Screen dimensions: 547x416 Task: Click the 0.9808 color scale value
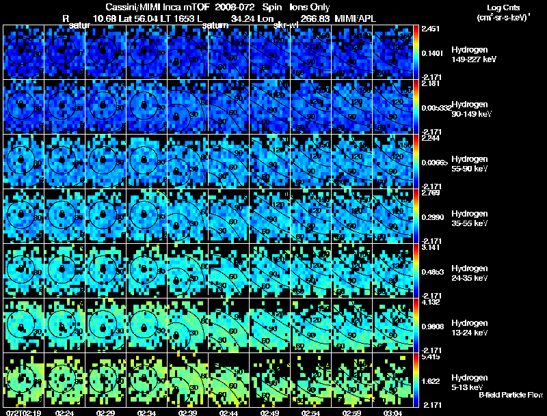[432, 327]
